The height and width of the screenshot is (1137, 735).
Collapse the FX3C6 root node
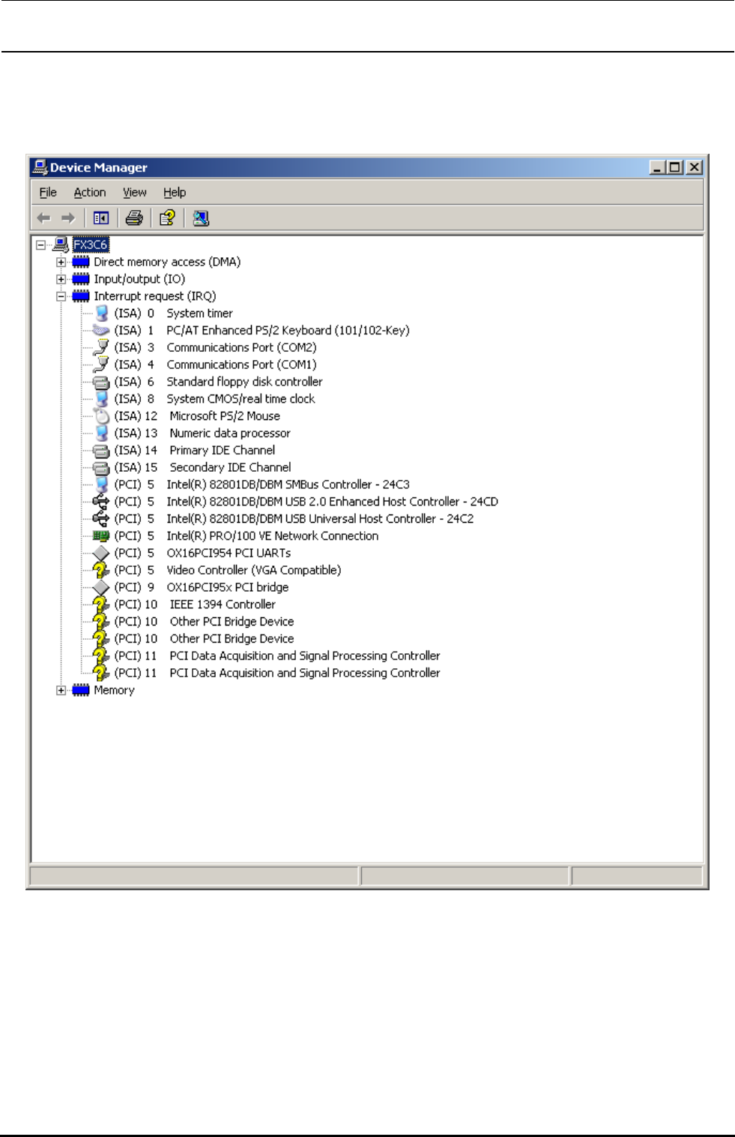tap(40, 244)
